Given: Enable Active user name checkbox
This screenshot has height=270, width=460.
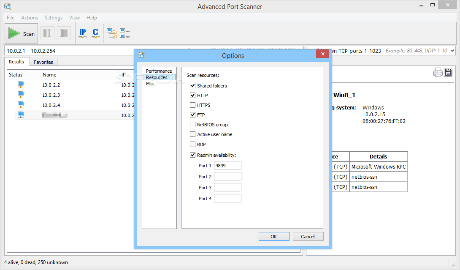Looking at the screenshot, I should [x=193, y=134].
